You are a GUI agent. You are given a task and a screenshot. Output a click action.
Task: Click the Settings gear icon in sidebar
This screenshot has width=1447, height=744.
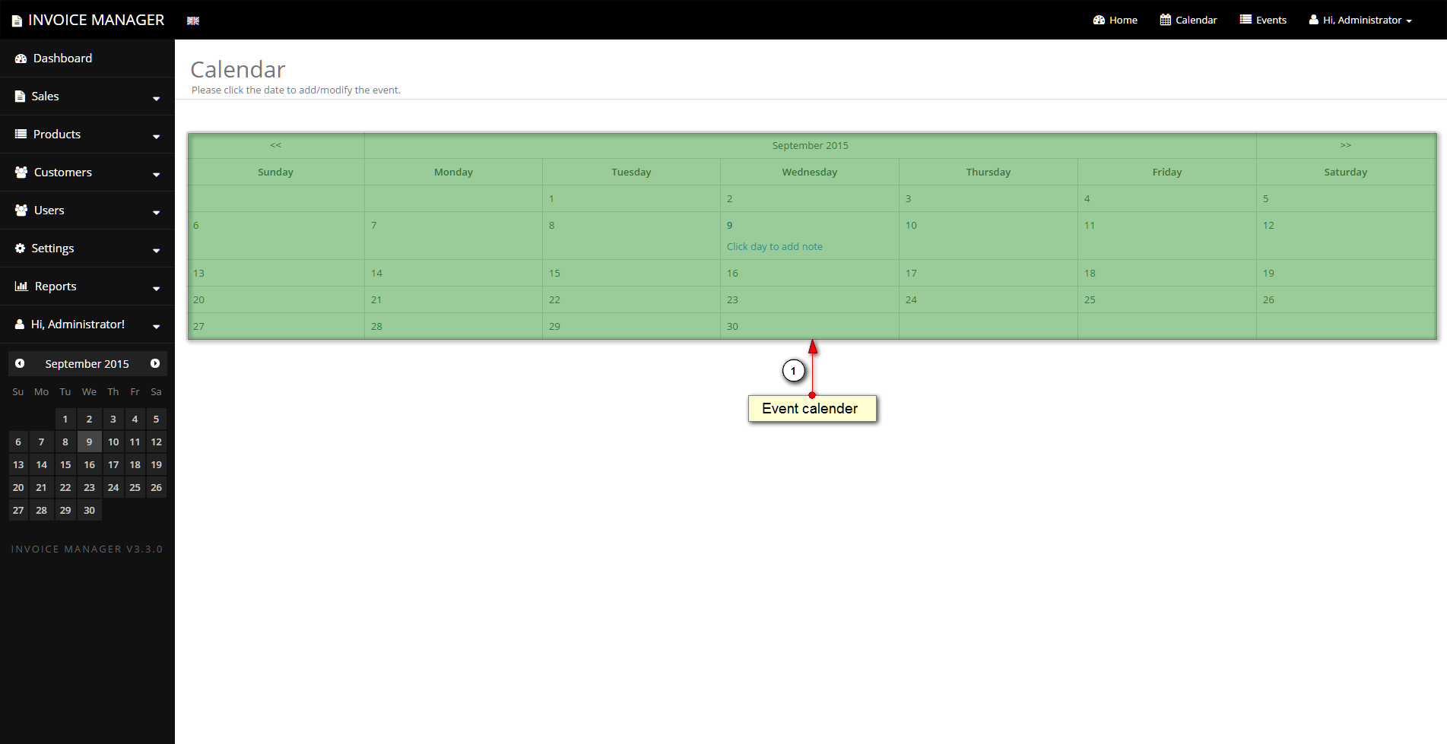point(21,249)
